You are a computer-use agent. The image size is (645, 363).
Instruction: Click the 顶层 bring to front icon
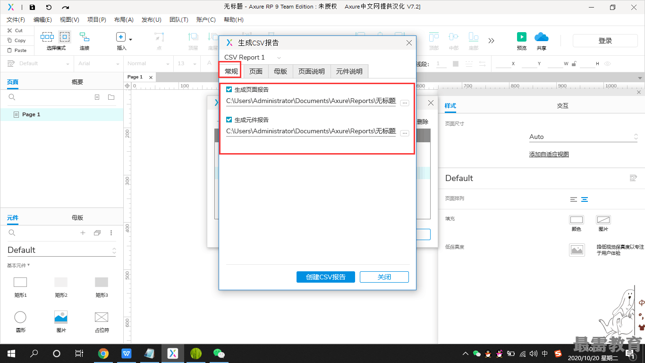coord(193,37)
